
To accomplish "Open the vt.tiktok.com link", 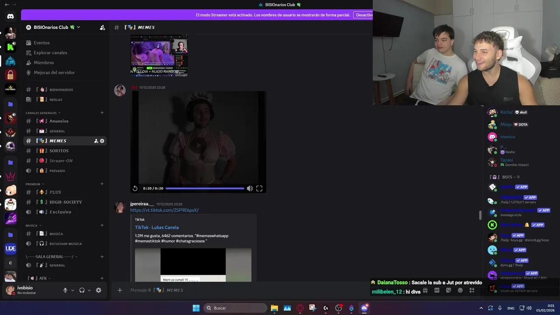I will (164, 210).
